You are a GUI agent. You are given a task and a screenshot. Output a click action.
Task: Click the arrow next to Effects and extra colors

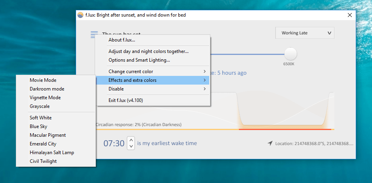pyautogui.click(x=204, y=80)
